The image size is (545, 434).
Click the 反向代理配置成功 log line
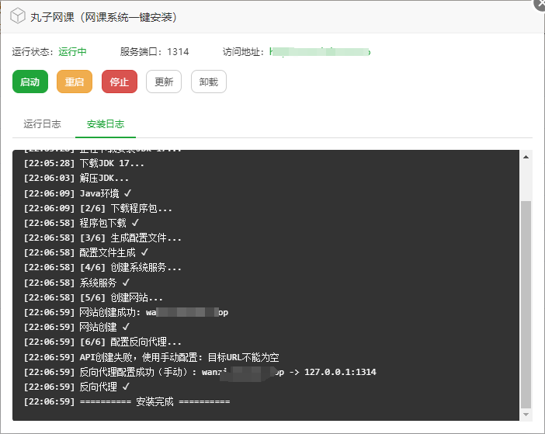click(x=200, y=372)
